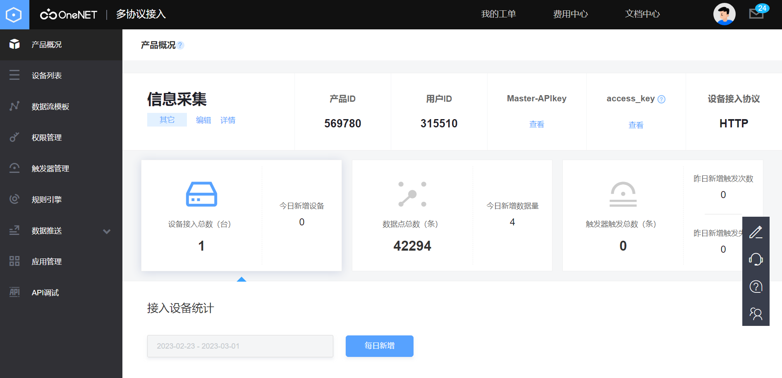Click the 每日新增 button
The width and height of the screenshot is (782, 378).
[380, 346]
